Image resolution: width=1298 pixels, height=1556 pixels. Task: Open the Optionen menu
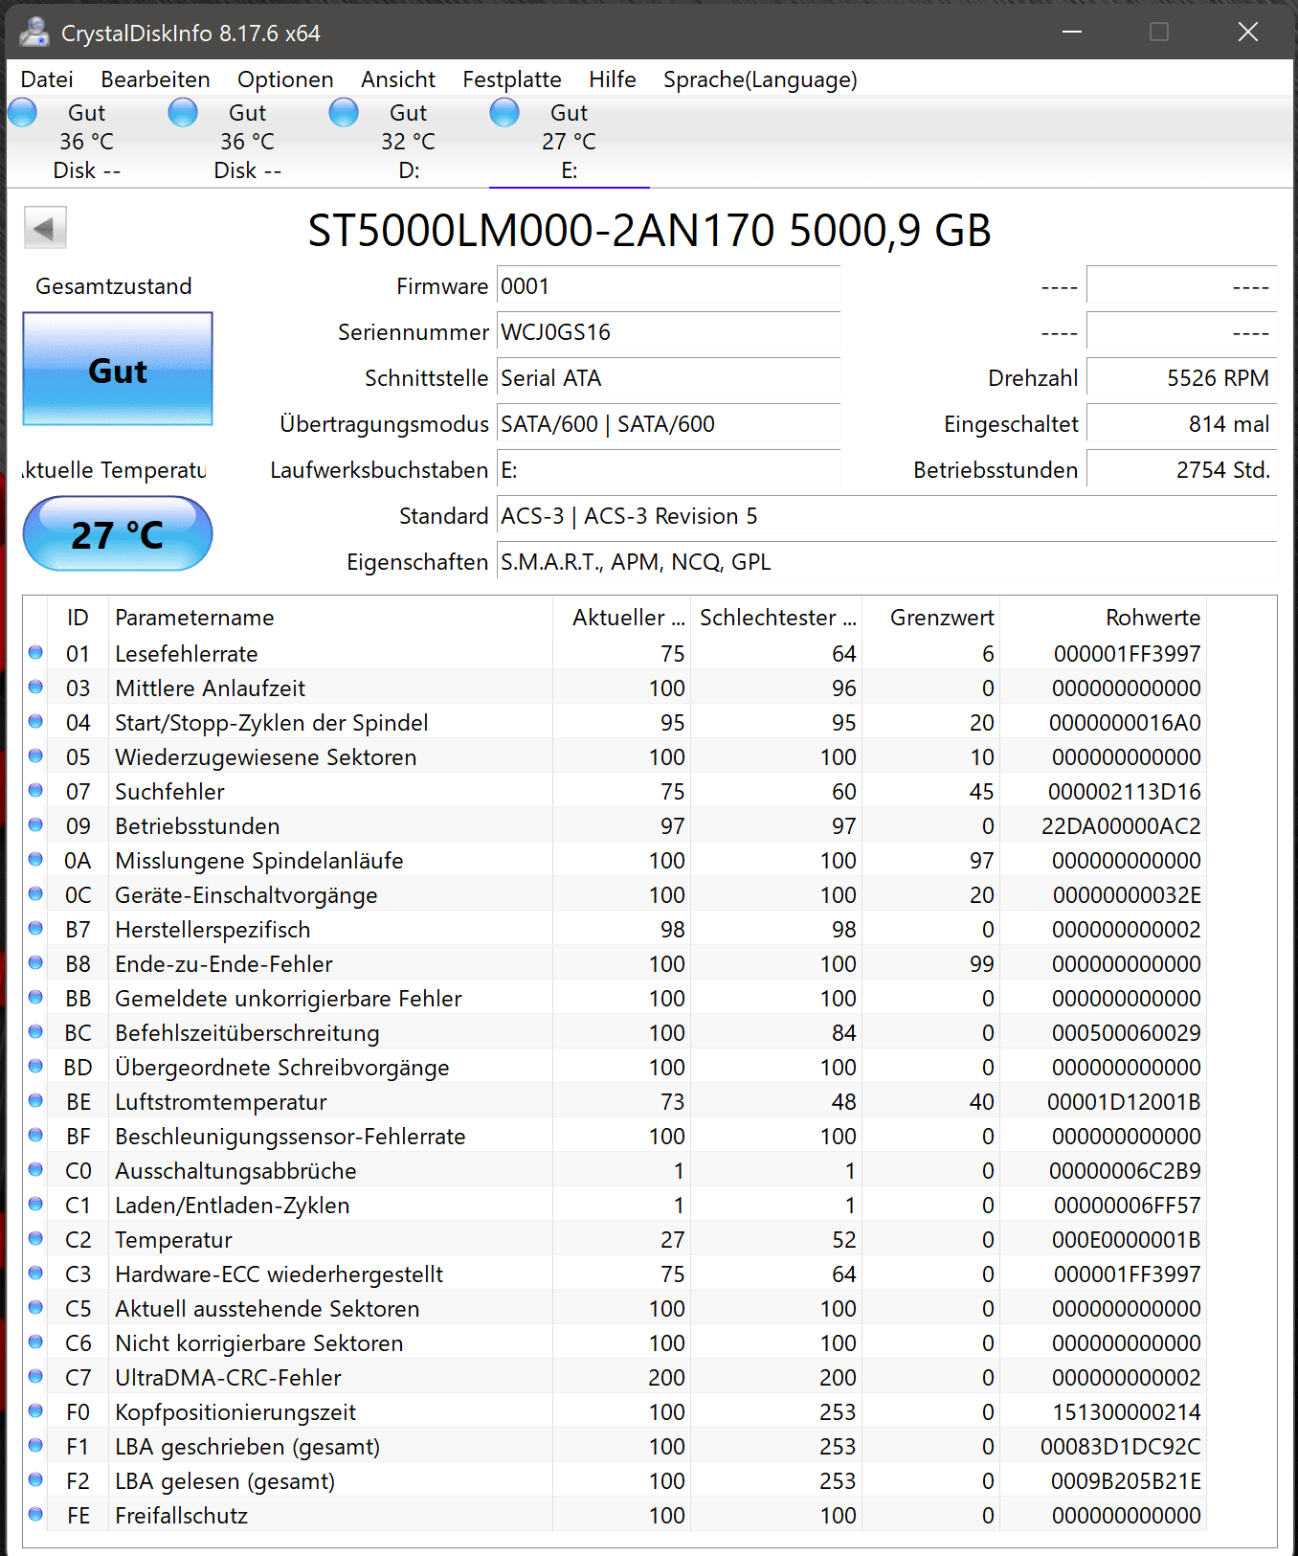[x=285, y=79]
